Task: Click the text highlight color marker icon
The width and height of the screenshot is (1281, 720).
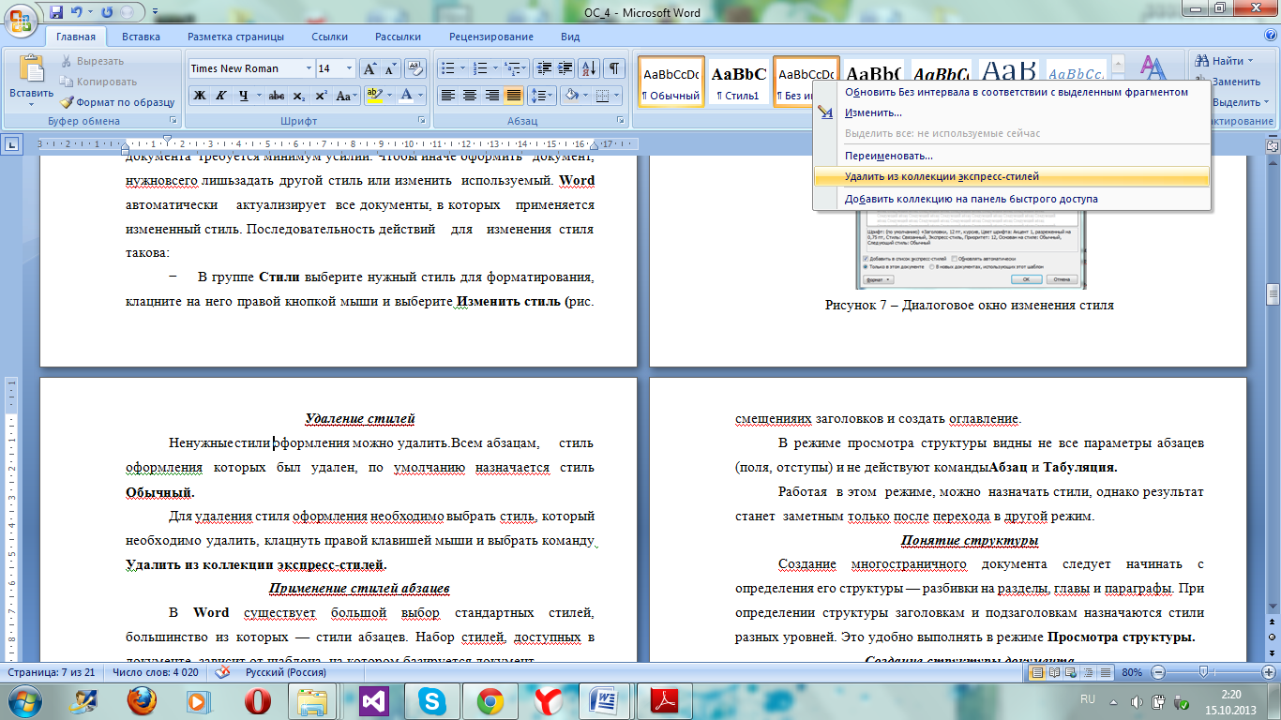Action: (373, 96)
